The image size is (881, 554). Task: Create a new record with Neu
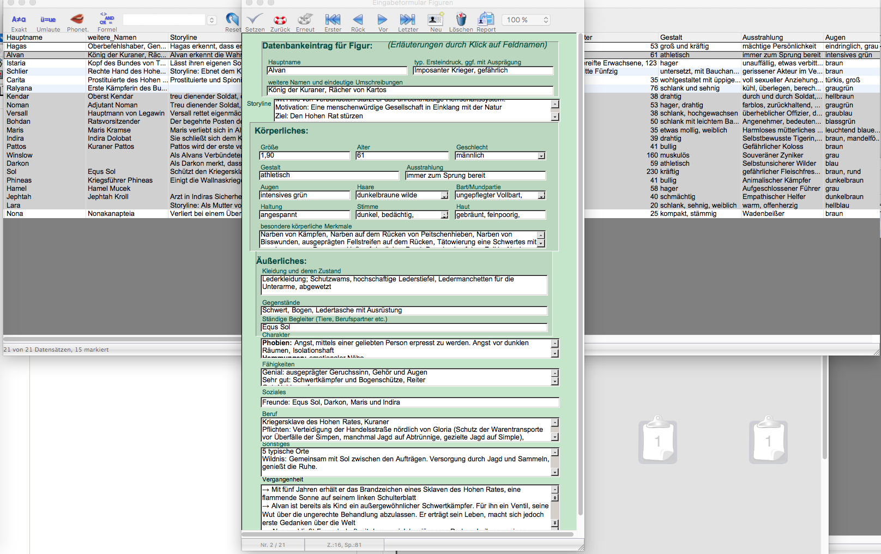click(436, 22)
